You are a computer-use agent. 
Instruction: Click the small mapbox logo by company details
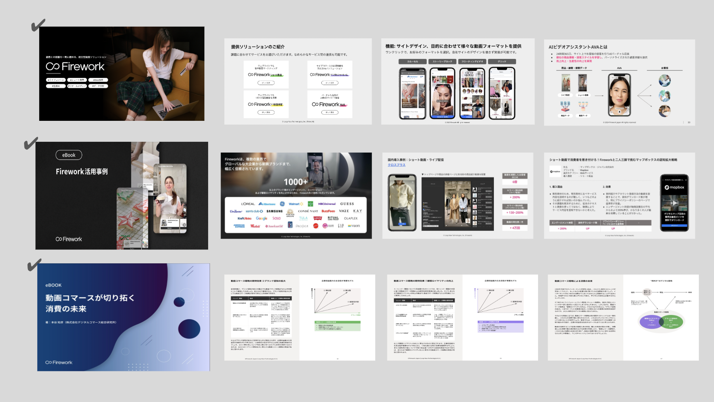[x=555, y=171]
